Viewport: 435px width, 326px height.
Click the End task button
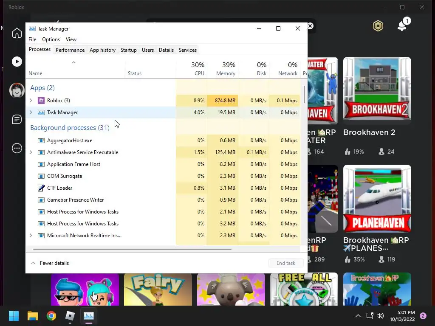click(x=286, y=263)
